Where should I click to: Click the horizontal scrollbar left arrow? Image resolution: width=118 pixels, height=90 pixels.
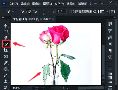pyautogui.click(x=68, y=88)
